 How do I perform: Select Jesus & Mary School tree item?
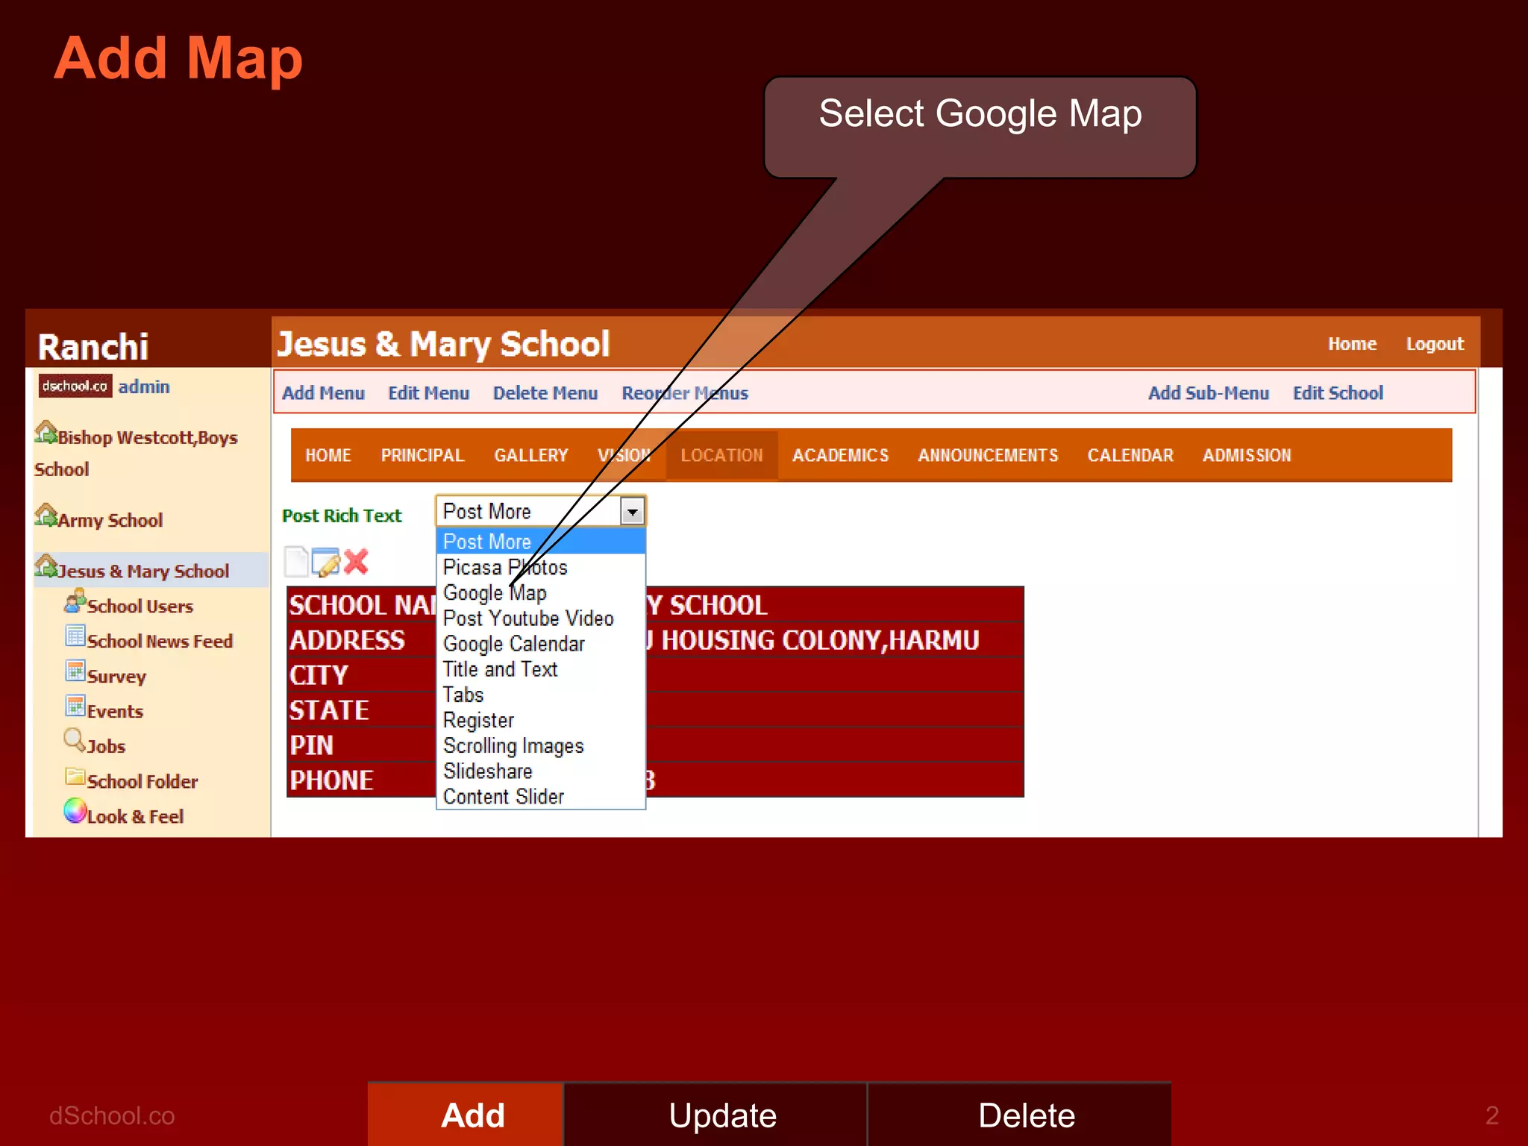click(x=143, y=572)
